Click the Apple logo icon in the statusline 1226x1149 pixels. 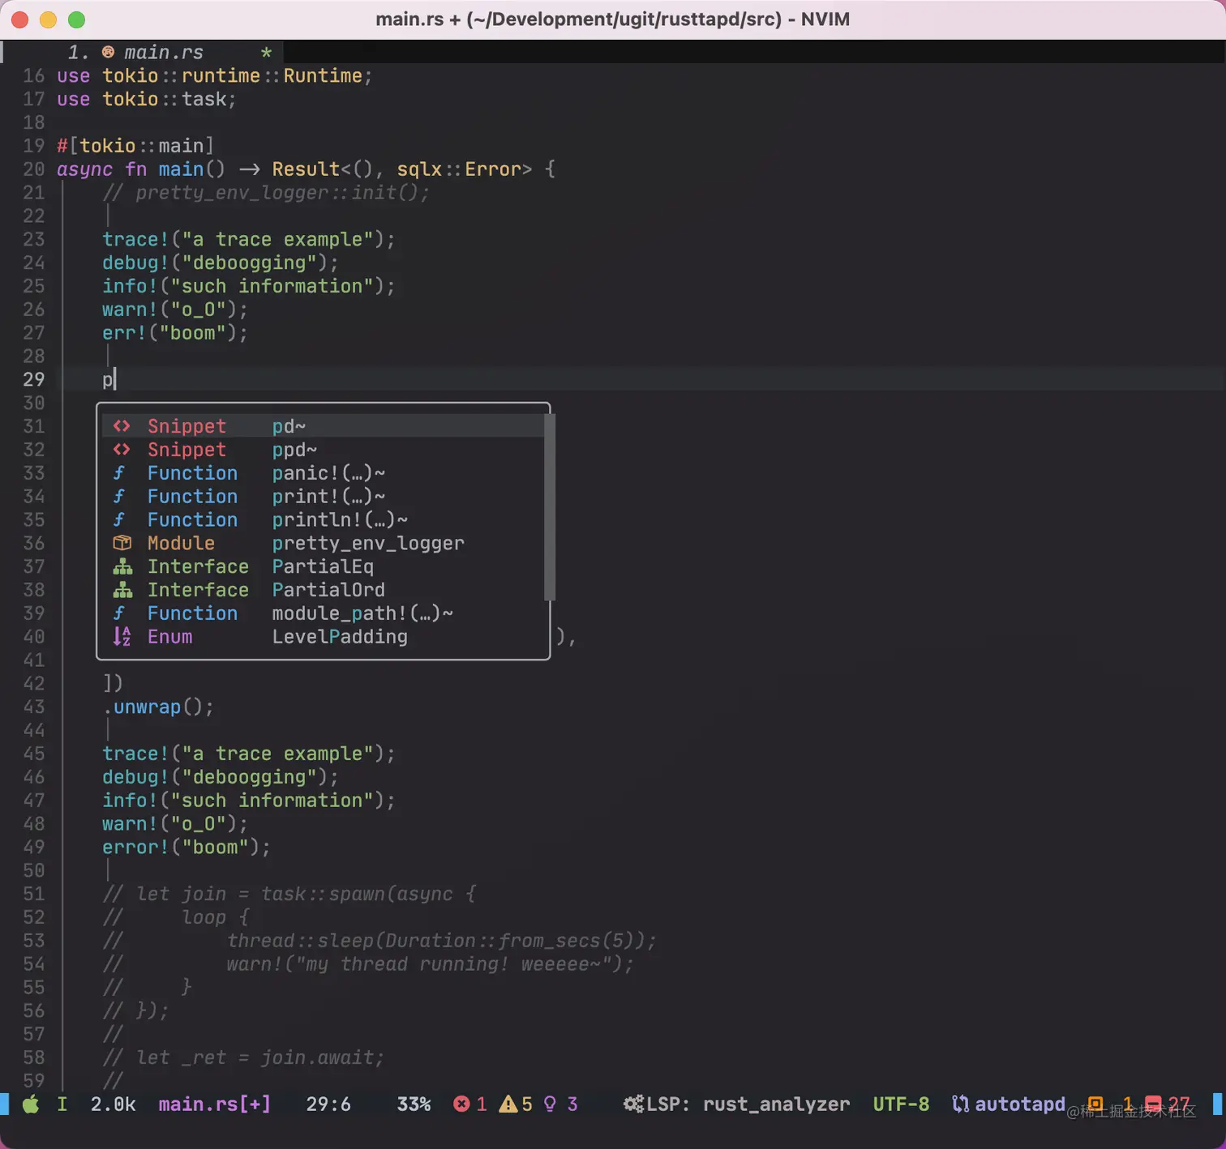(31, 1104)
